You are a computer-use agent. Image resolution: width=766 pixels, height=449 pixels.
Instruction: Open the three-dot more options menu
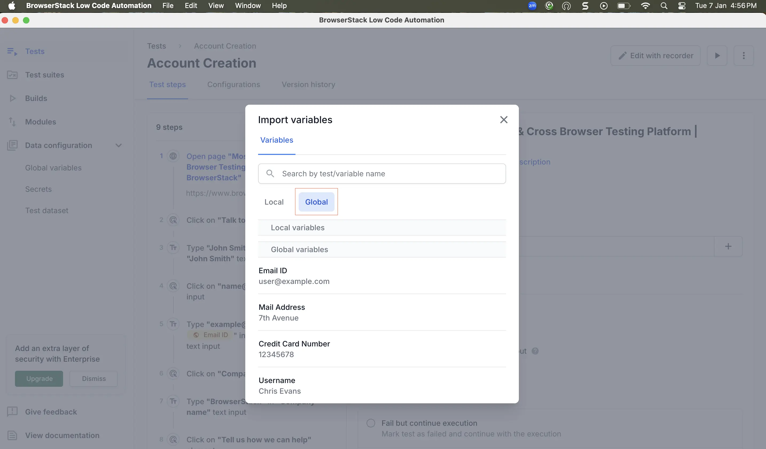click(744, 56)
